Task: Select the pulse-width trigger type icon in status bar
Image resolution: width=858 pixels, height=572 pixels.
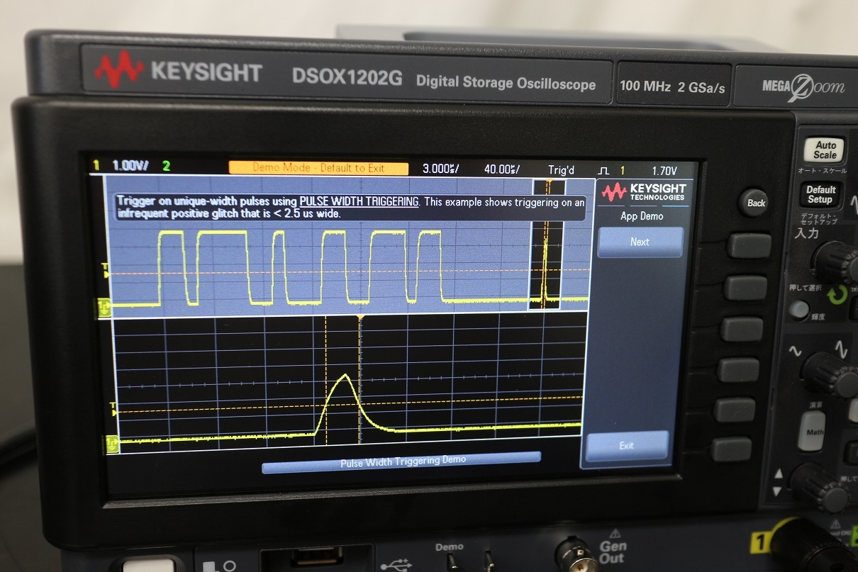Action: pyautogui.click(x=603, y=170)
